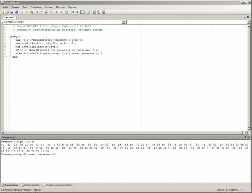
Task: Collapse the begin block fold marker
Action: tap(11, 37)
